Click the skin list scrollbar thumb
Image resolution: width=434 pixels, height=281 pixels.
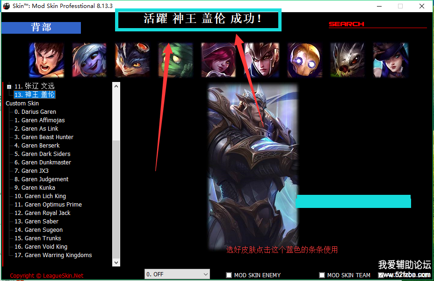tap(116, 199)
